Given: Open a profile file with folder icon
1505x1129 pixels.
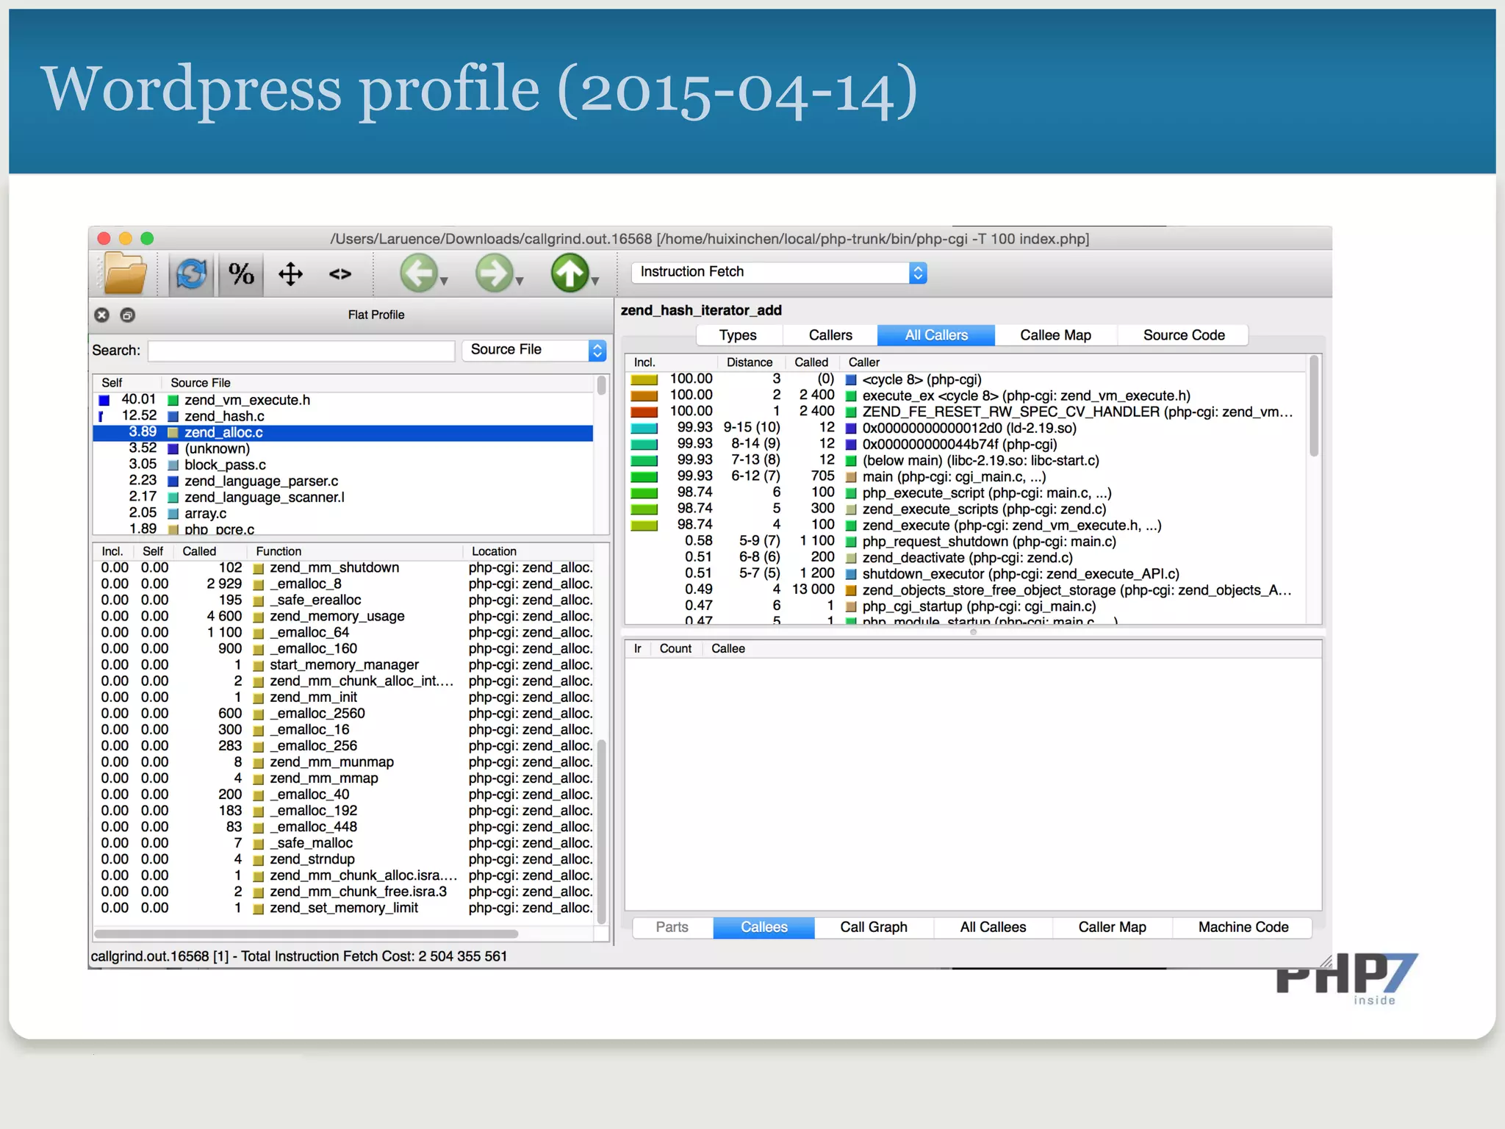Looking at the screenshot, I should tap(126, 273).
